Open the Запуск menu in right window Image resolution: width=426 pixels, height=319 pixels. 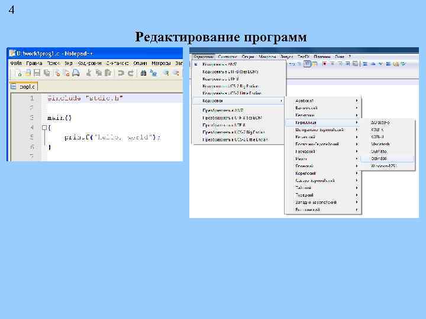[286, 57]
